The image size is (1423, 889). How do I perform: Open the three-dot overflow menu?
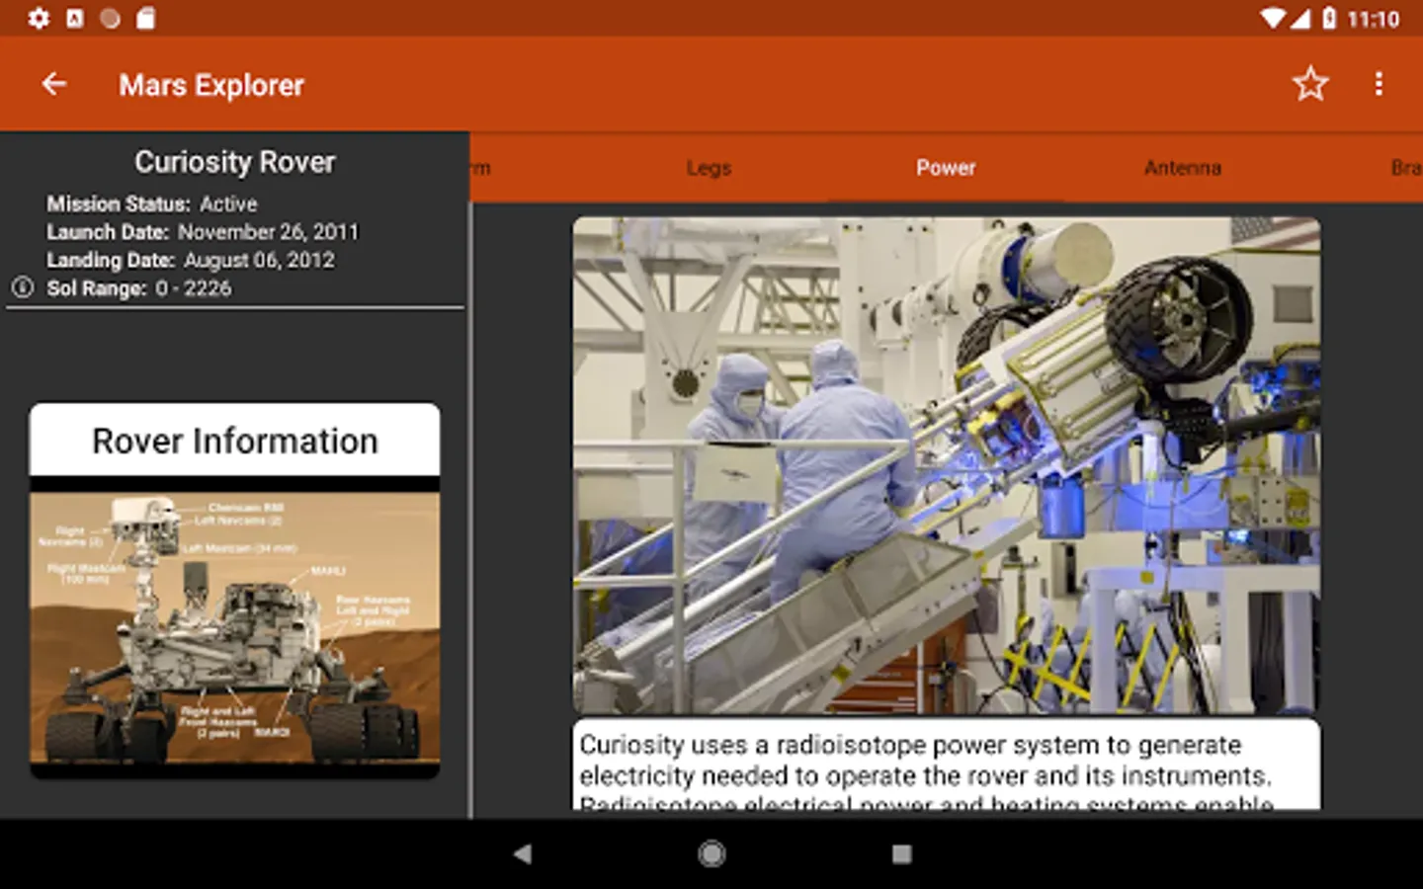tap(1379, 84)
